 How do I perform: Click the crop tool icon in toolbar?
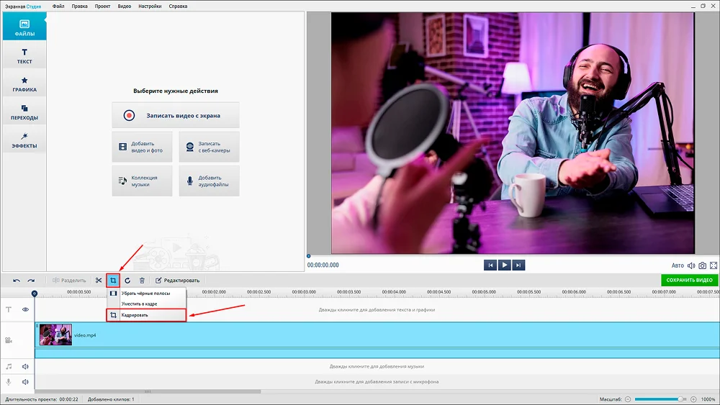pos(113,281)
